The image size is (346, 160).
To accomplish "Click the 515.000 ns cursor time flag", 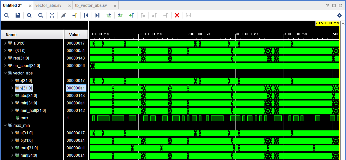I will (327, 23).
